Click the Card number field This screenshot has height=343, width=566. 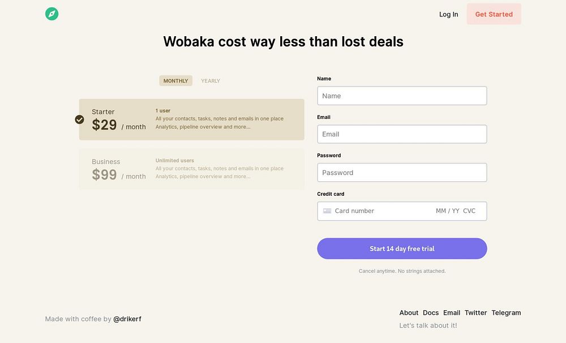click(374, 211)
